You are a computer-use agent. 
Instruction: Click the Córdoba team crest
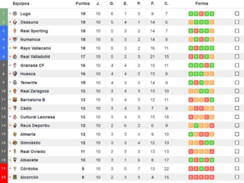tap(15, 169)
